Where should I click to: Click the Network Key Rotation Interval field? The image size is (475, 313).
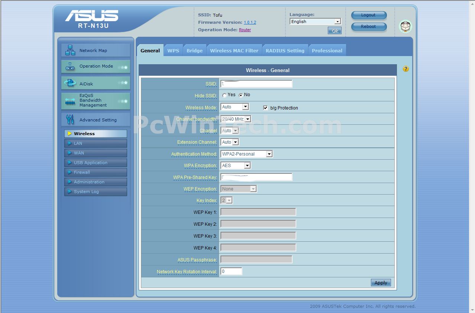coord(231,271)
